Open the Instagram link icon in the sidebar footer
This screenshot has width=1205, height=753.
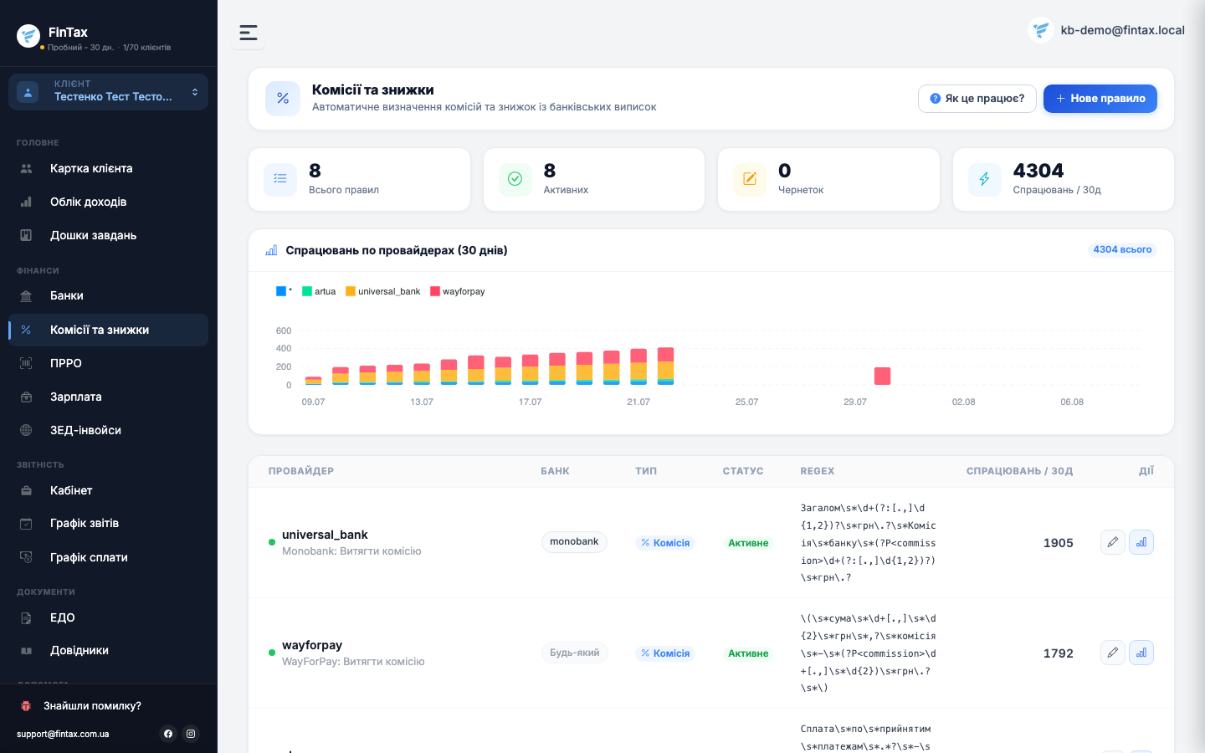[191, 734]
